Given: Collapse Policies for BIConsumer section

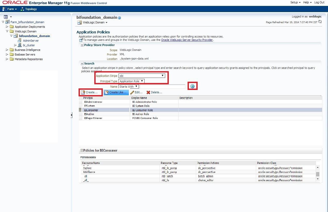Looking at the screenshot, I should coord(82,151).
